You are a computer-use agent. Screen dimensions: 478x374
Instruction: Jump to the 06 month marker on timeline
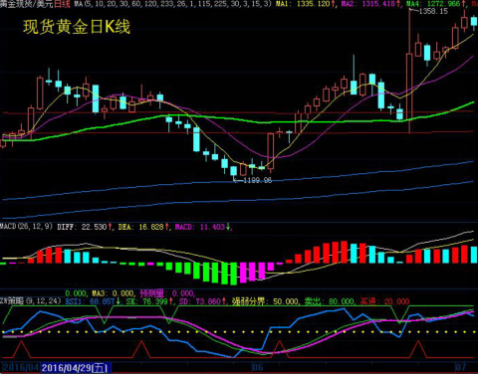[x=257, y=367]
